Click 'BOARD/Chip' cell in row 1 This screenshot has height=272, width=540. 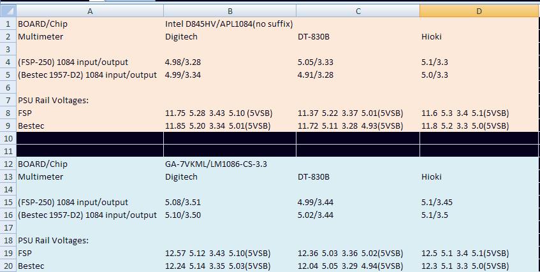(90, 24)
